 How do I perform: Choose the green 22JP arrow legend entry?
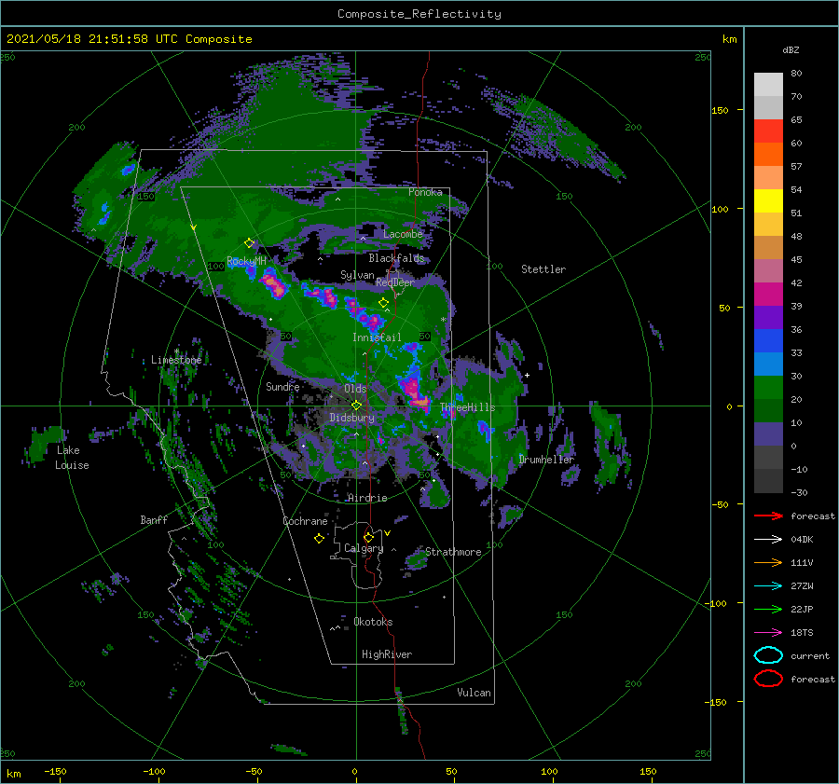tap(768, 609)
